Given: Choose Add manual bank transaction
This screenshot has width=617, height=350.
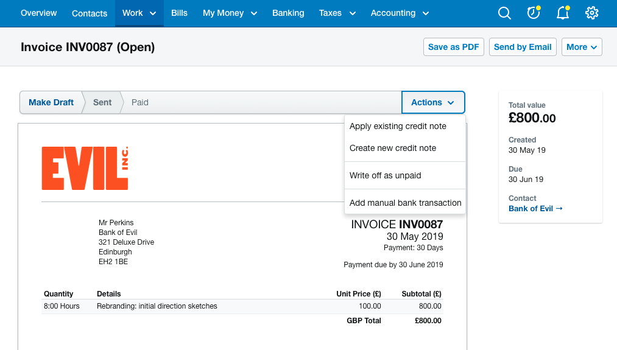Looking at the screenshot, I should point(405,203).
